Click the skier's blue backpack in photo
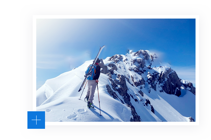The image size is (211, 140). coord(90,72)
